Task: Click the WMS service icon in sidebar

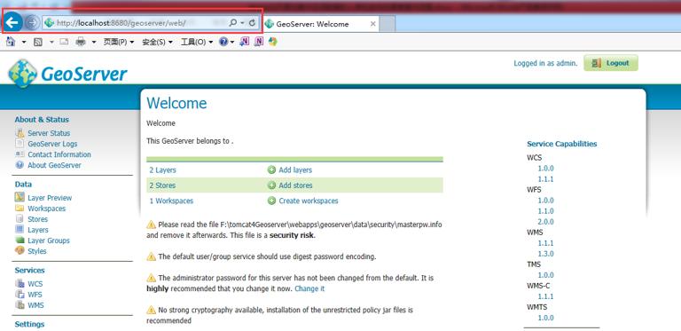Action: (20, 305)
